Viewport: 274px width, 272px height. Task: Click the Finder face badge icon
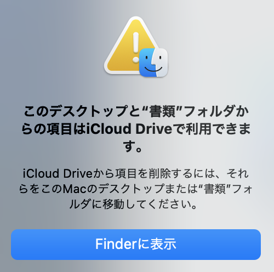153,63
